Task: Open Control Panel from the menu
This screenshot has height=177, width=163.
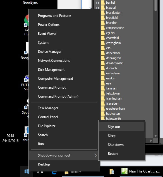Action: [x=48, y=117]
